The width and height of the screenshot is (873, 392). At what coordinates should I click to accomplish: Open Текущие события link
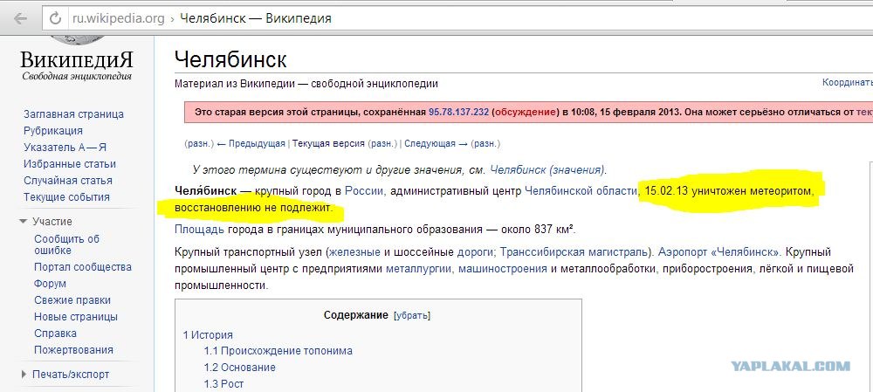66,197
